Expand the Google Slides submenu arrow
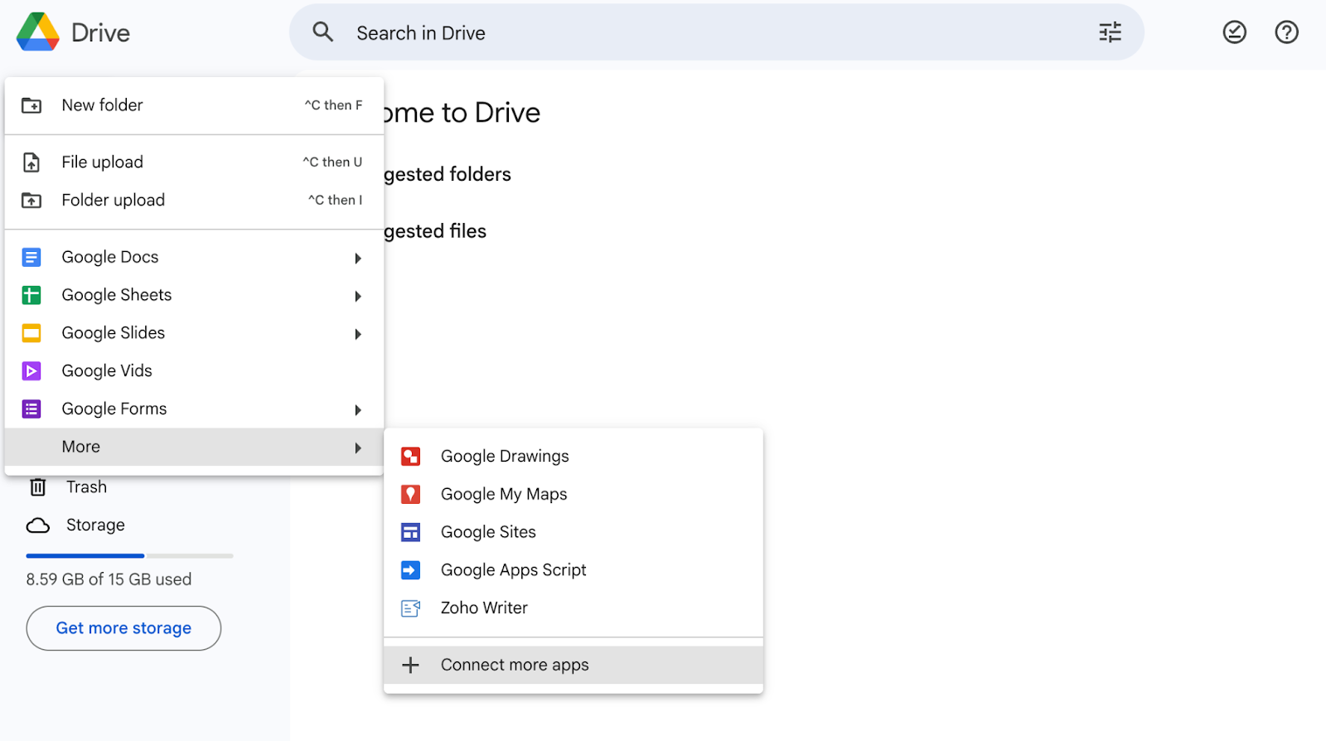Screen dimensions: 1326x741 point(358,334)
